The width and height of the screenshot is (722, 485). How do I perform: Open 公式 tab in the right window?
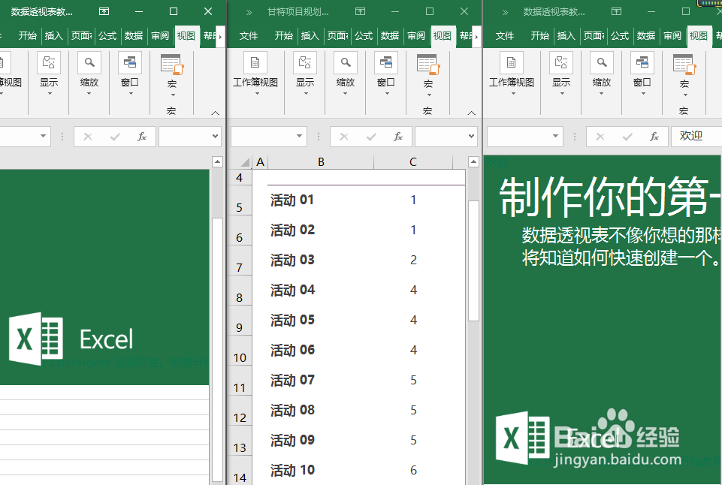coord(620,36)
